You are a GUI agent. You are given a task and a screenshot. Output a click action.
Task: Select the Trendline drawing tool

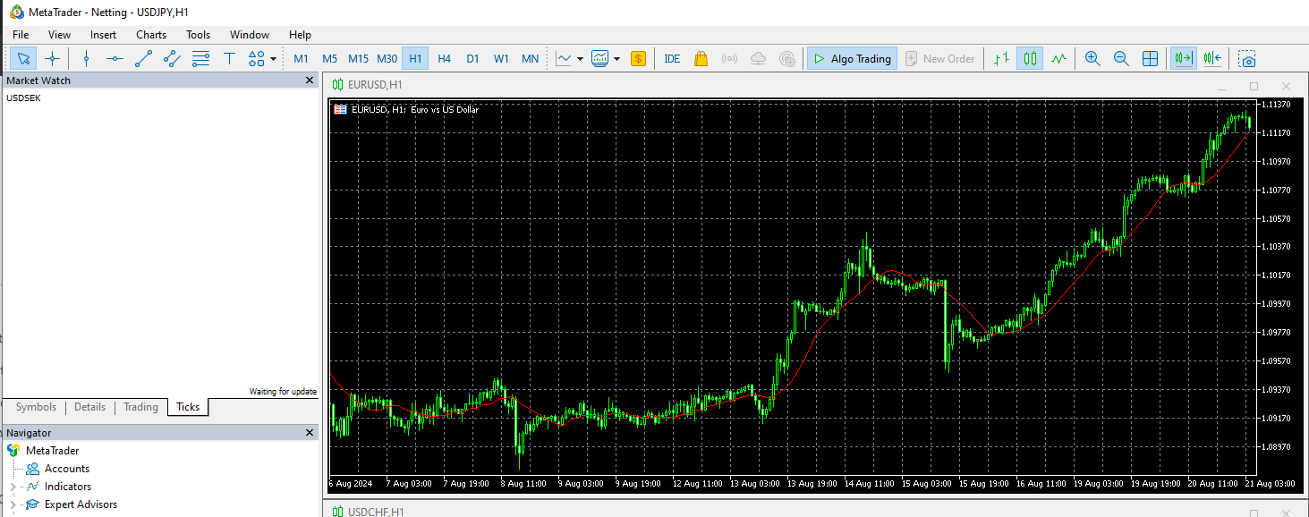144,58
